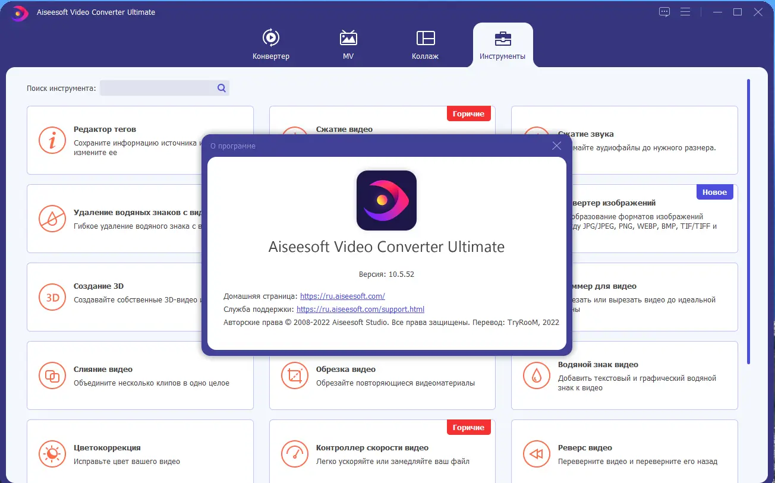The width and height of the screenshot is (775, 483).
Task: Switch to the Коллаж tab
Action: (x=426, y=45)
